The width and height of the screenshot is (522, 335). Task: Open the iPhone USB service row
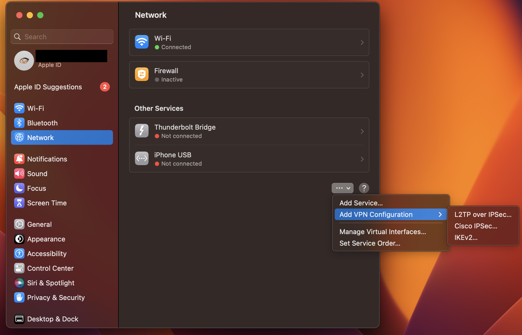pyautogui.click(x=249, y=159)
